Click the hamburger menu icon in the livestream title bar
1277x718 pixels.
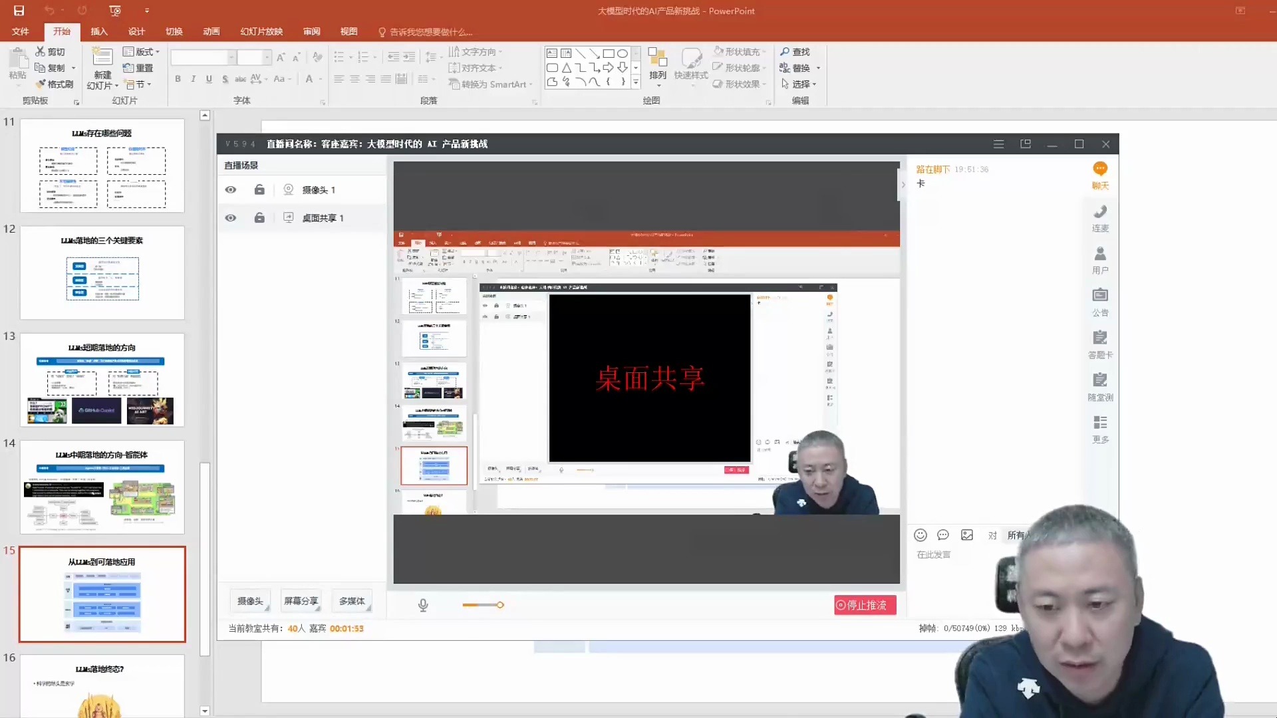998,144
